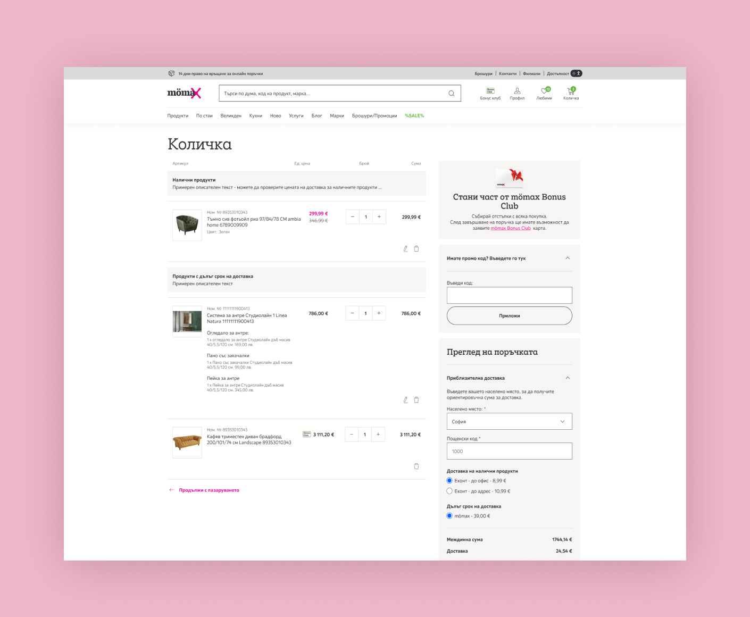
Task: Open the Брошури/Промоции menu item
Action: [x=374, y=115]
